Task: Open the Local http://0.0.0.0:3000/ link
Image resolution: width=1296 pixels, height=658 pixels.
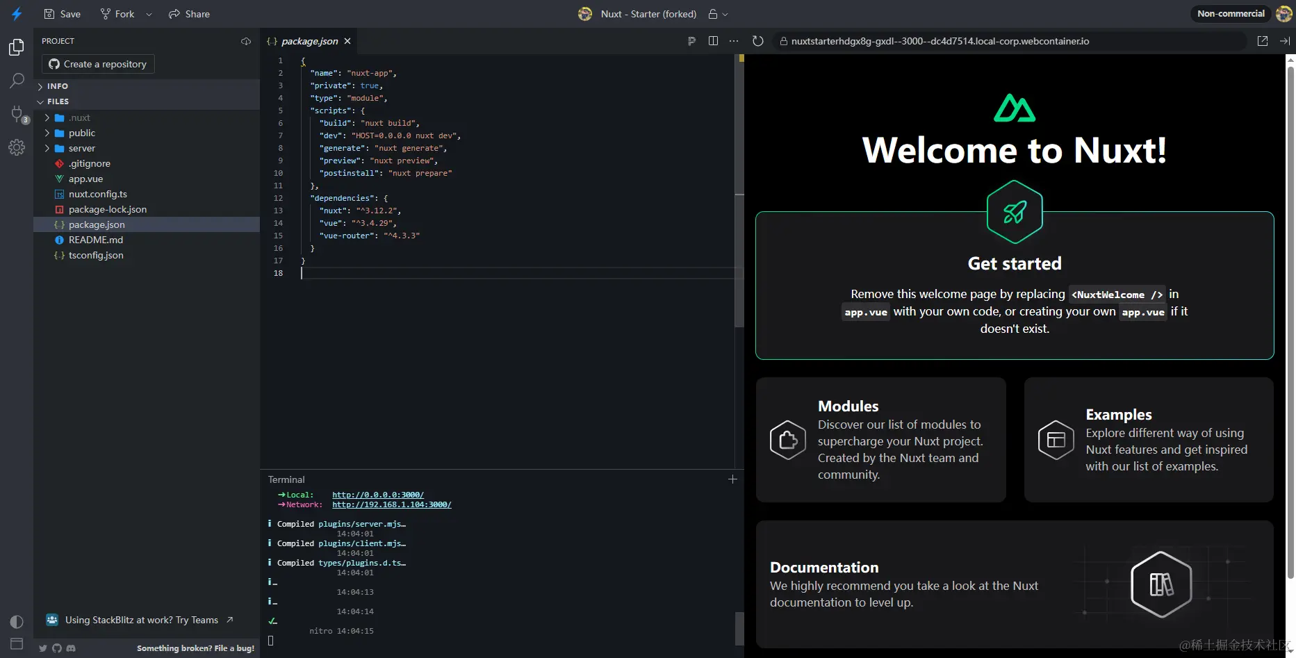Action: (x=378, y=495)
